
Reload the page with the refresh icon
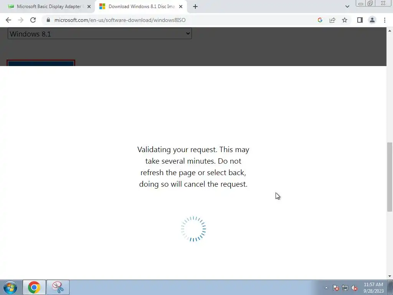[33, 20]
